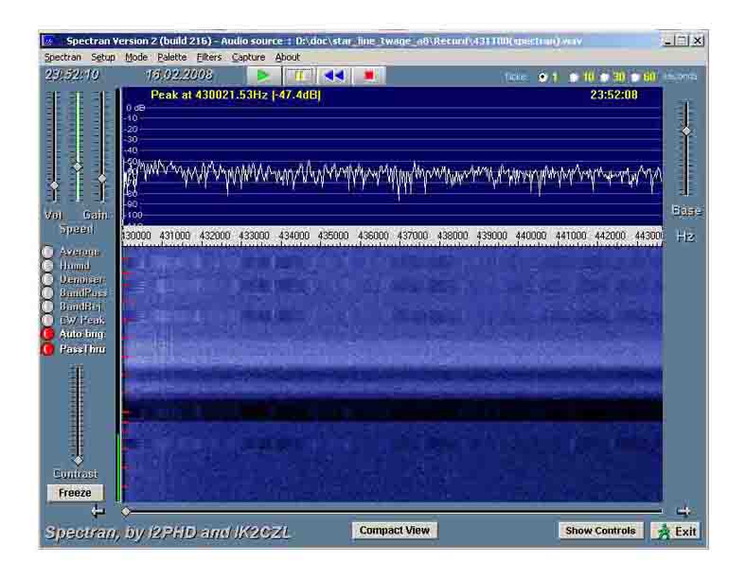Click the 433000 frequency scale label
This screenshot has height=579, width=746.
click(254, 236)
